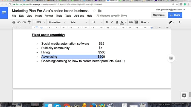The width and height of the screenshot is (191, 107).
Task: Click the green extension icon
Action: point(185,4)
